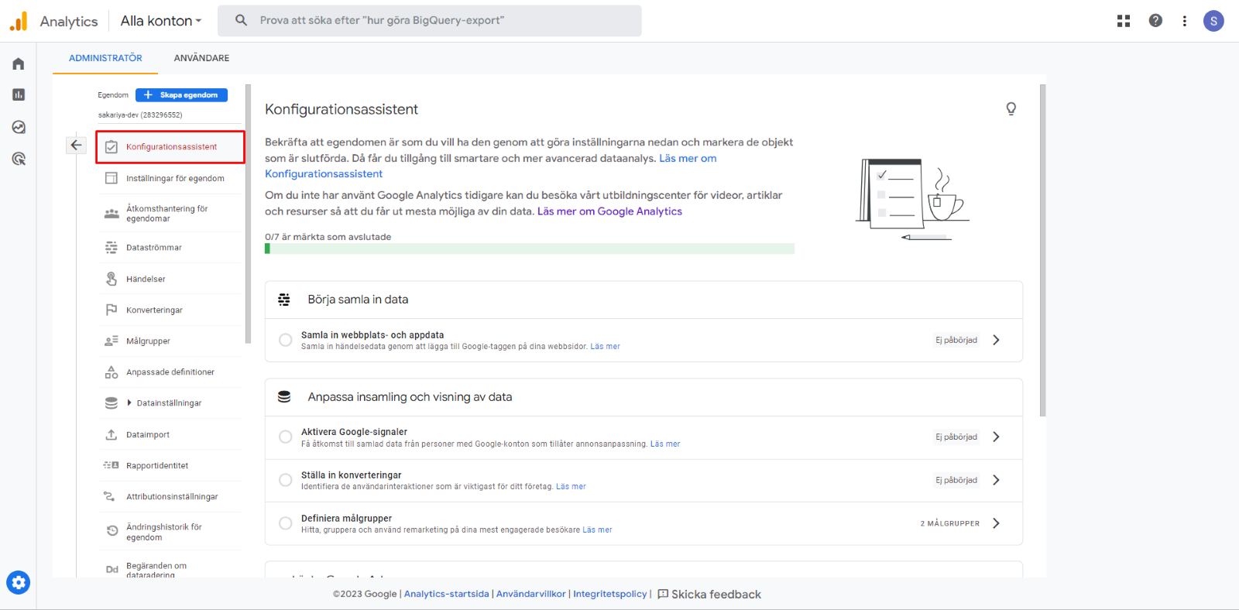This screenshot has width=1239, height=610.
Task: Expand the Ställa in konverteringar chevron
Action: 996,480
